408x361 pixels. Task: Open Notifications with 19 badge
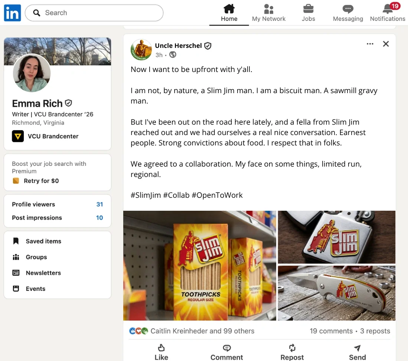[388, 13]
